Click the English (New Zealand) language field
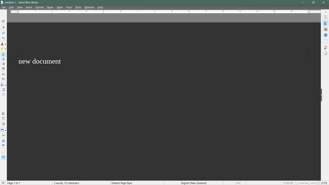 (x=194, y=183)
